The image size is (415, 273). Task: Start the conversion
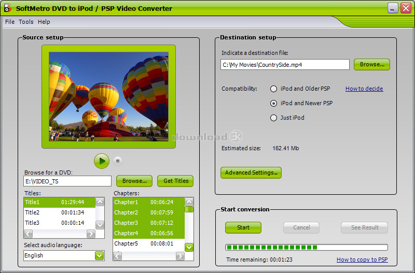(x=243, y=227)
